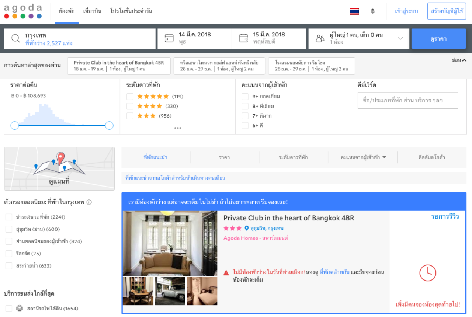Click เข้าสู่ระบบ sign-in link
Viewport: 472px width, 317px height.
[406, 11]
